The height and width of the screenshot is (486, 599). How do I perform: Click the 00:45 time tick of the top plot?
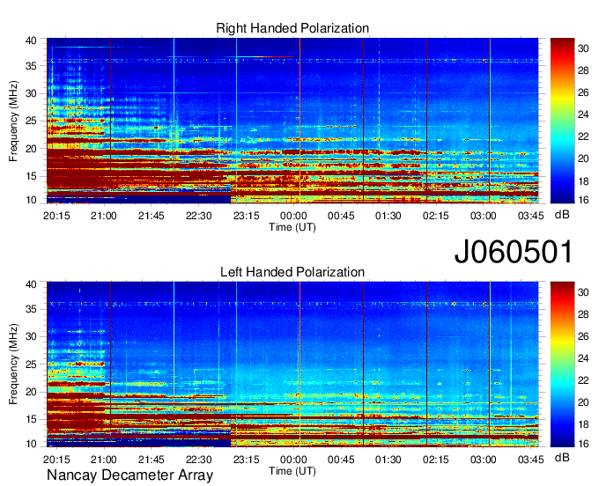341,216
